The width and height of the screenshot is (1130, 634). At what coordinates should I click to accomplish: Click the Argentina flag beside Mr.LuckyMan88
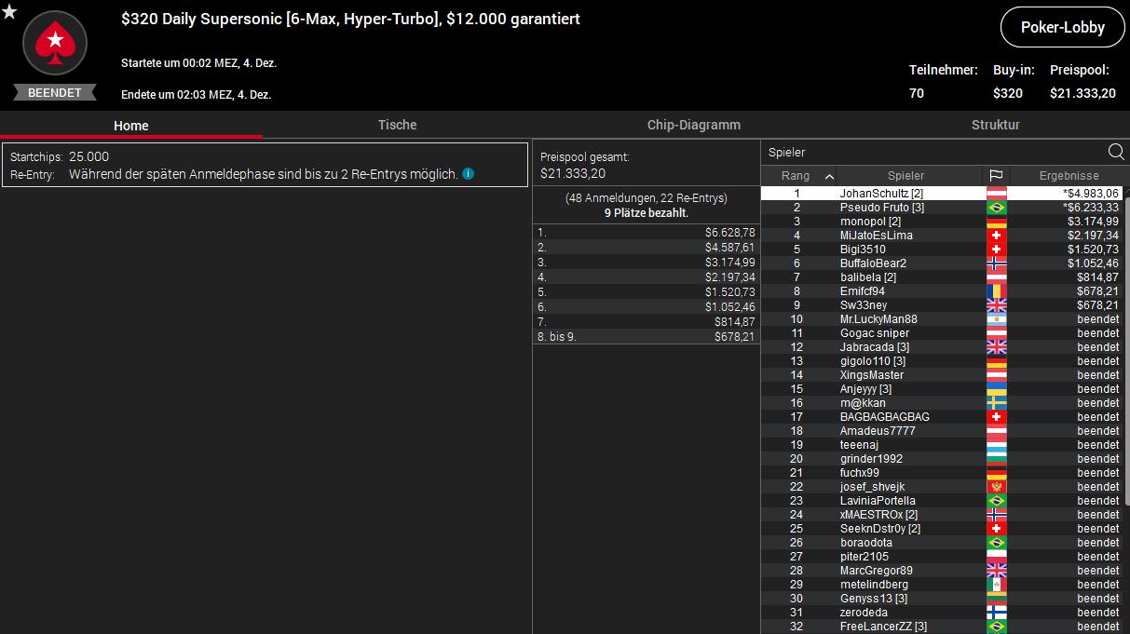(996, 319)
